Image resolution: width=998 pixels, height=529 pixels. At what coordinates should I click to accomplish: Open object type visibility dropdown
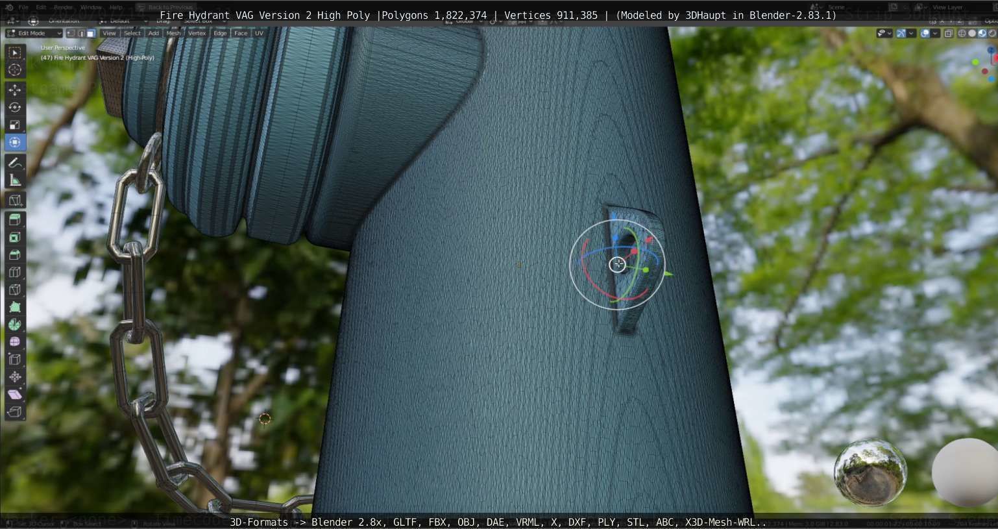884,33
